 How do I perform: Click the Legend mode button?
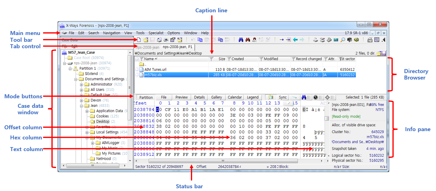tap(253, 97)
